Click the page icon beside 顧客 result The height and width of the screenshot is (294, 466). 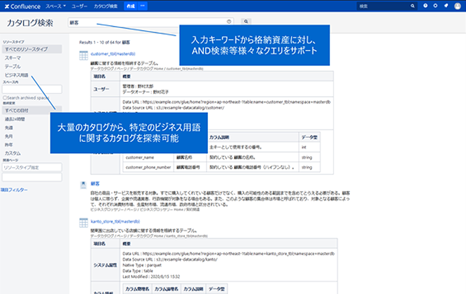[83, 185]
